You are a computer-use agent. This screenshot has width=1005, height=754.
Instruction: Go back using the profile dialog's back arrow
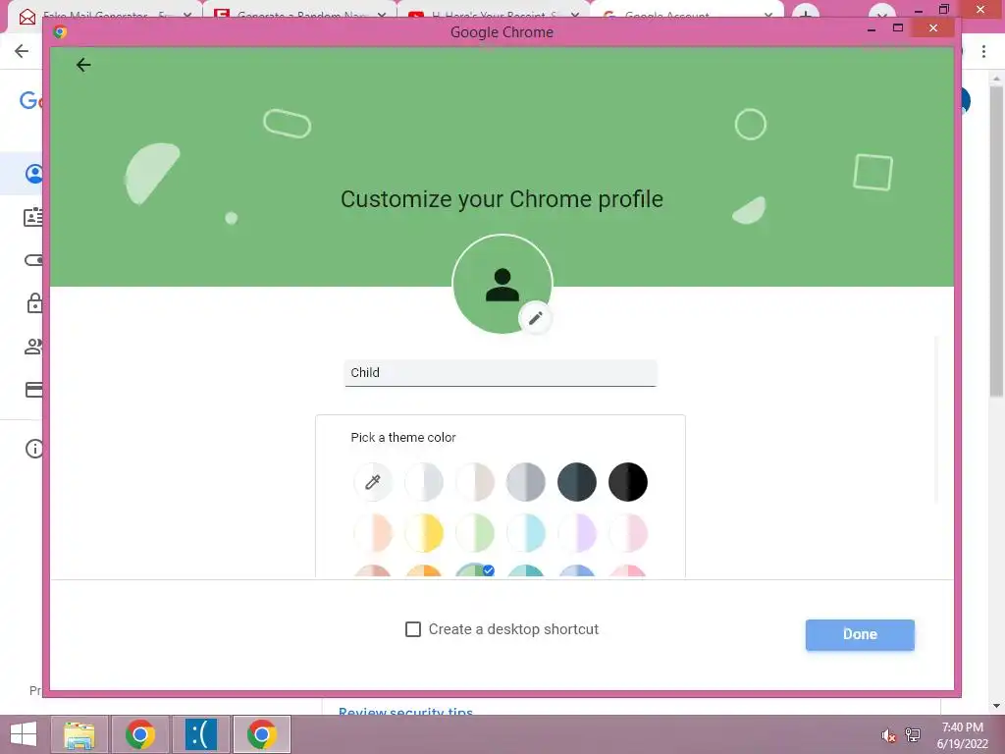point(83,65)
